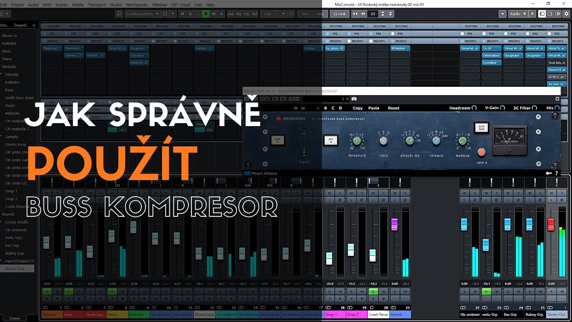Enable Write automation on Bubny Grp

(540, 292)
